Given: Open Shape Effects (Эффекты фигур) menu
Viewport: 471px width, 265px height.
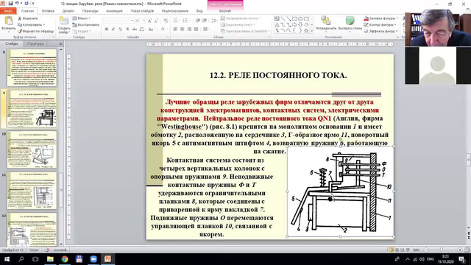Looking at the screenshot, I should [x=380, y=31].
